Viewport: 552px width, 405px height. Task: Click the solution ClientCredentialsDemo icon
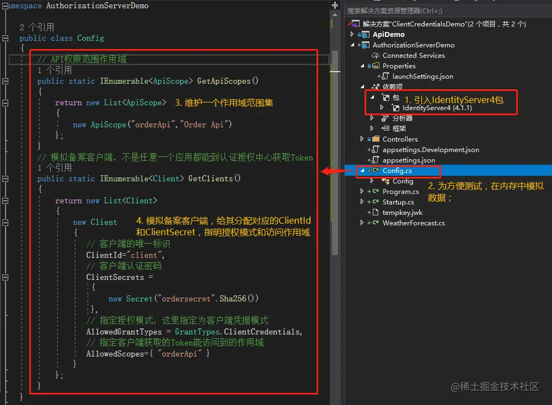355,24
